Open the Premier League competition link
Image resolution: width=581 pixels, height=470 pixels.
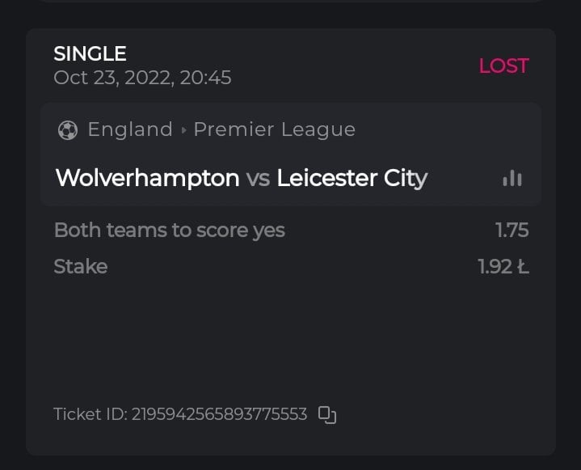tap(274, 129)
